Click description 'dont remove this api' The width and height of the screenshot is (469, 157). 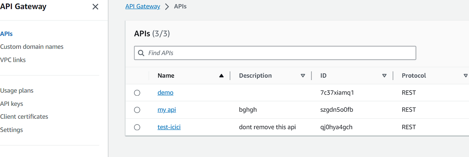268,127
